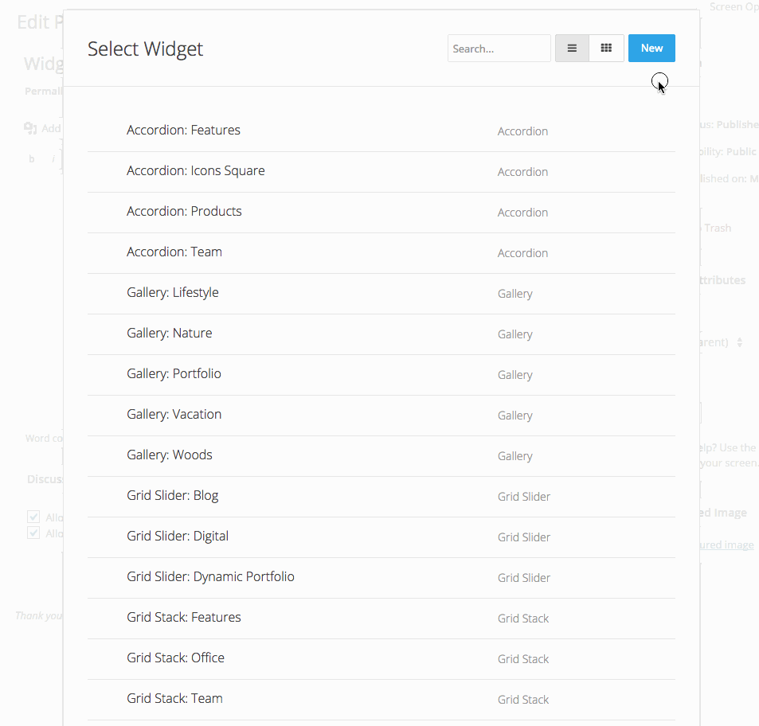This screenshot has height=726, width=759.
Task: Switch to grid view icon
Action: pos(606,49)
